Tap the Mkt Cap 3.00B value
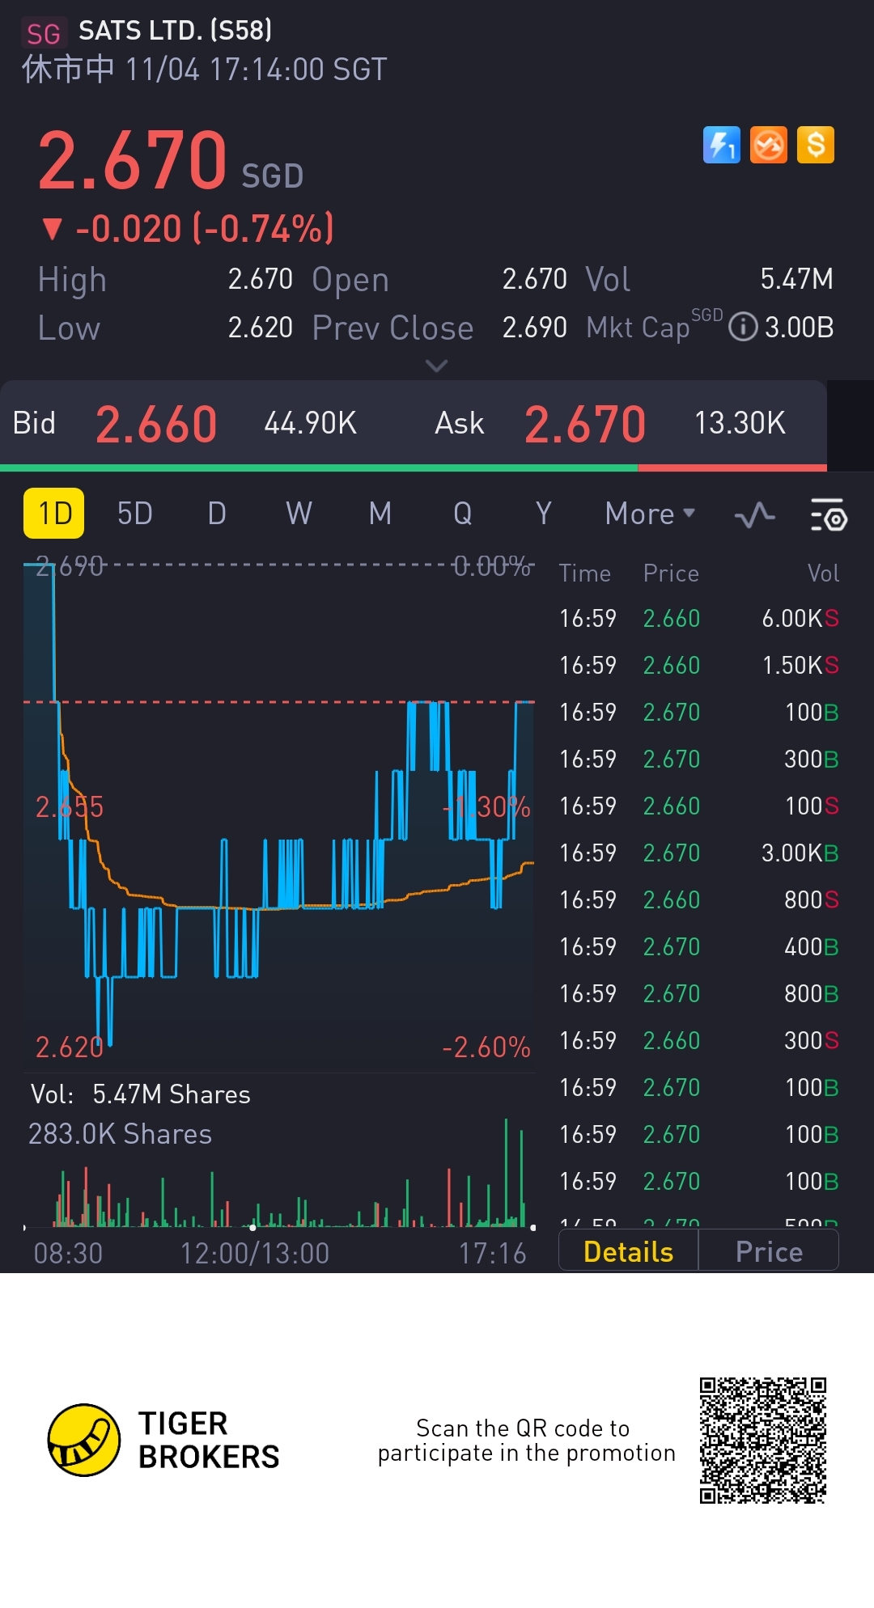This screenshot has height=1608, width=874. coord(799,328)
